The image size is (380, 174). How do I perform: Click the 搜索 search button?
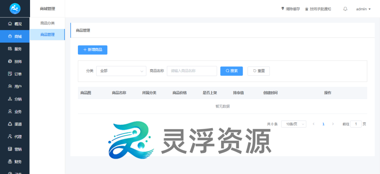232,71
